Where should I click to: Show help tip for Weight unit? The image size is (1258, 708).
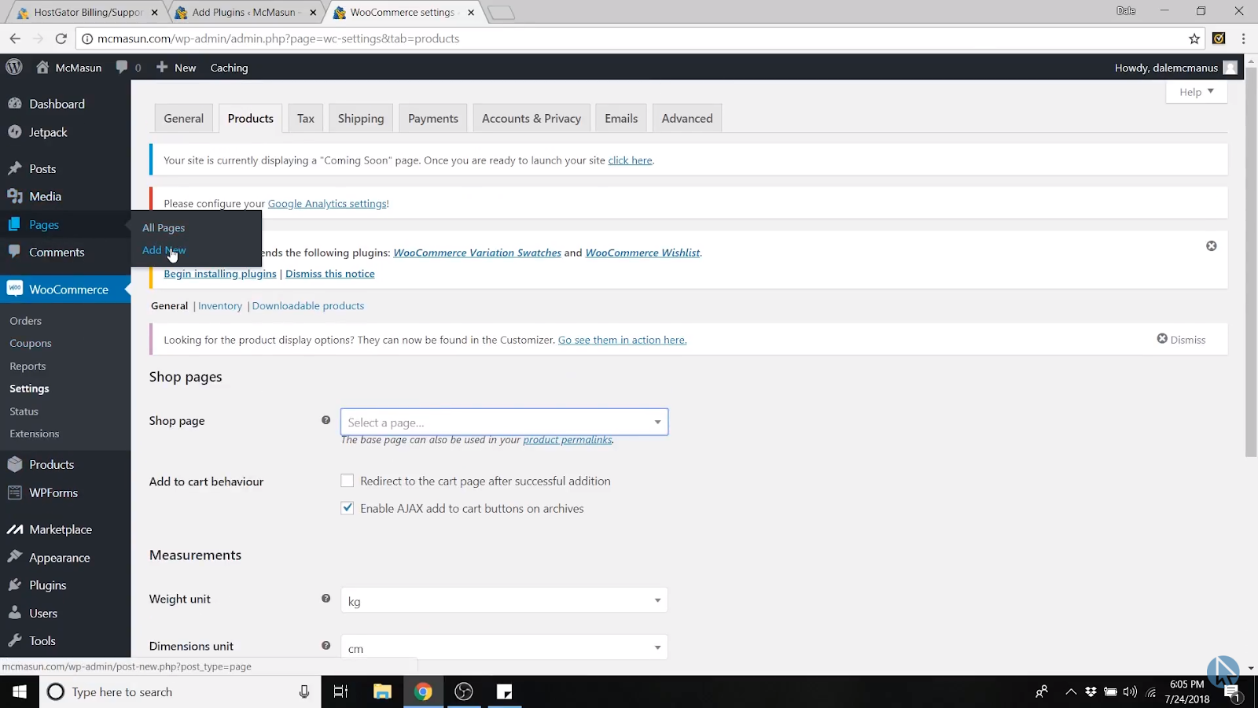click(326, 599)
